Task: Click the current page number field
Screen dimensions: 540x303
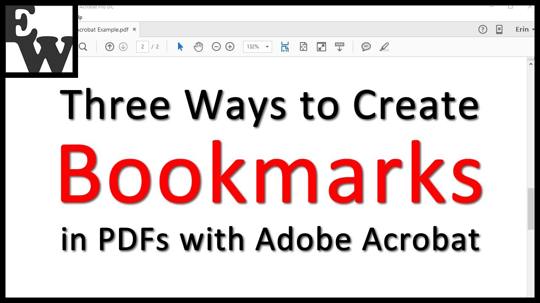Action: tap(143, 47)
